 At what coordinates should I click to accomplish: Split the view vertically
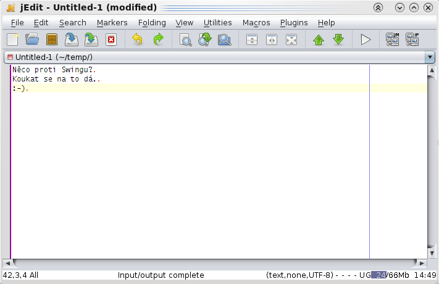[x=272, y=40]
